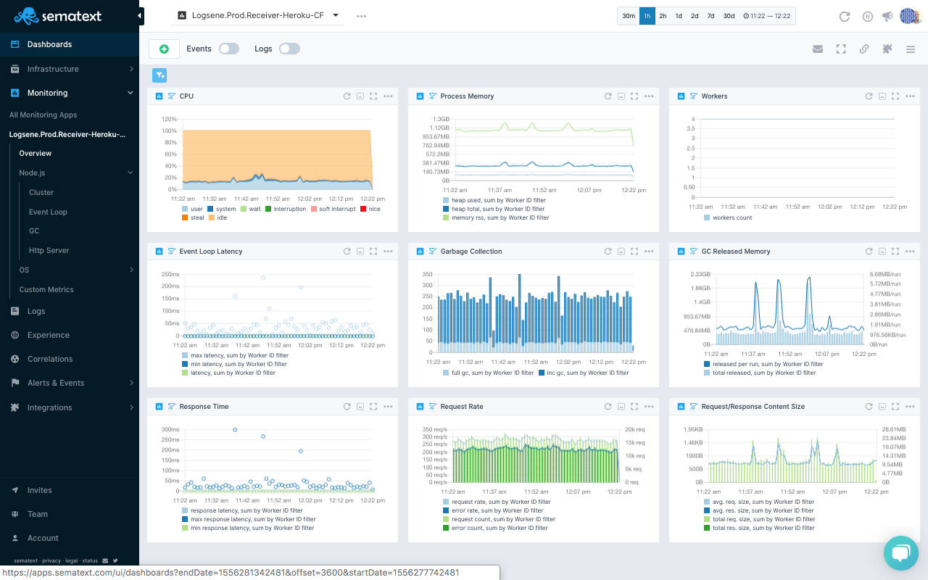Open the Event Loop sidebar item
Screen dimensions: 928x580
point(48,212)
